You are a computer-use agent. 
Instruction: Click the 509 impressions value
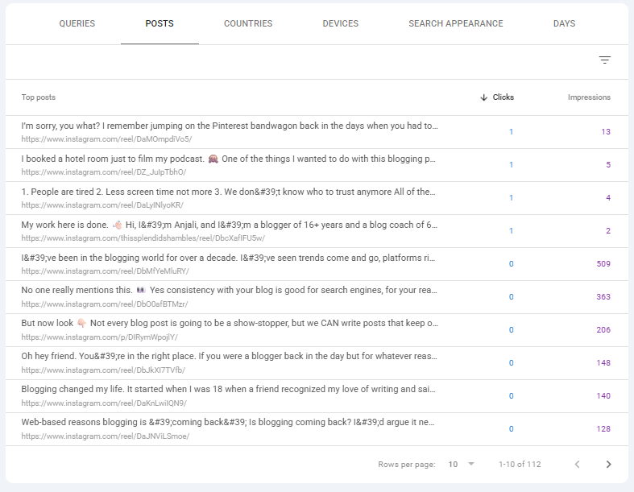click(x=603, y=264)
